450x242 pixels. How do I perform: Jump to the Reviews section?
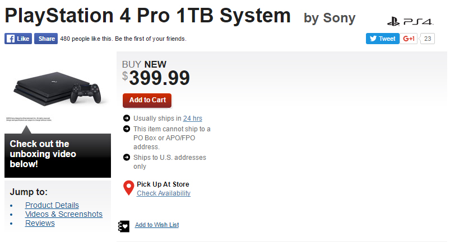click(40, 223)
